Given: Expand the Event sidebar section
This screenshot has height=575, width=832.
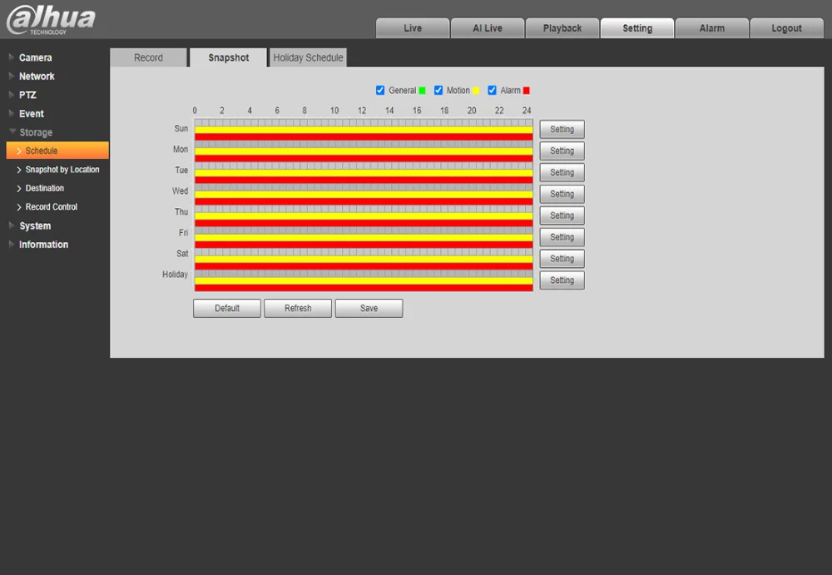Looking at the screenshot, I should pos(32,114).
